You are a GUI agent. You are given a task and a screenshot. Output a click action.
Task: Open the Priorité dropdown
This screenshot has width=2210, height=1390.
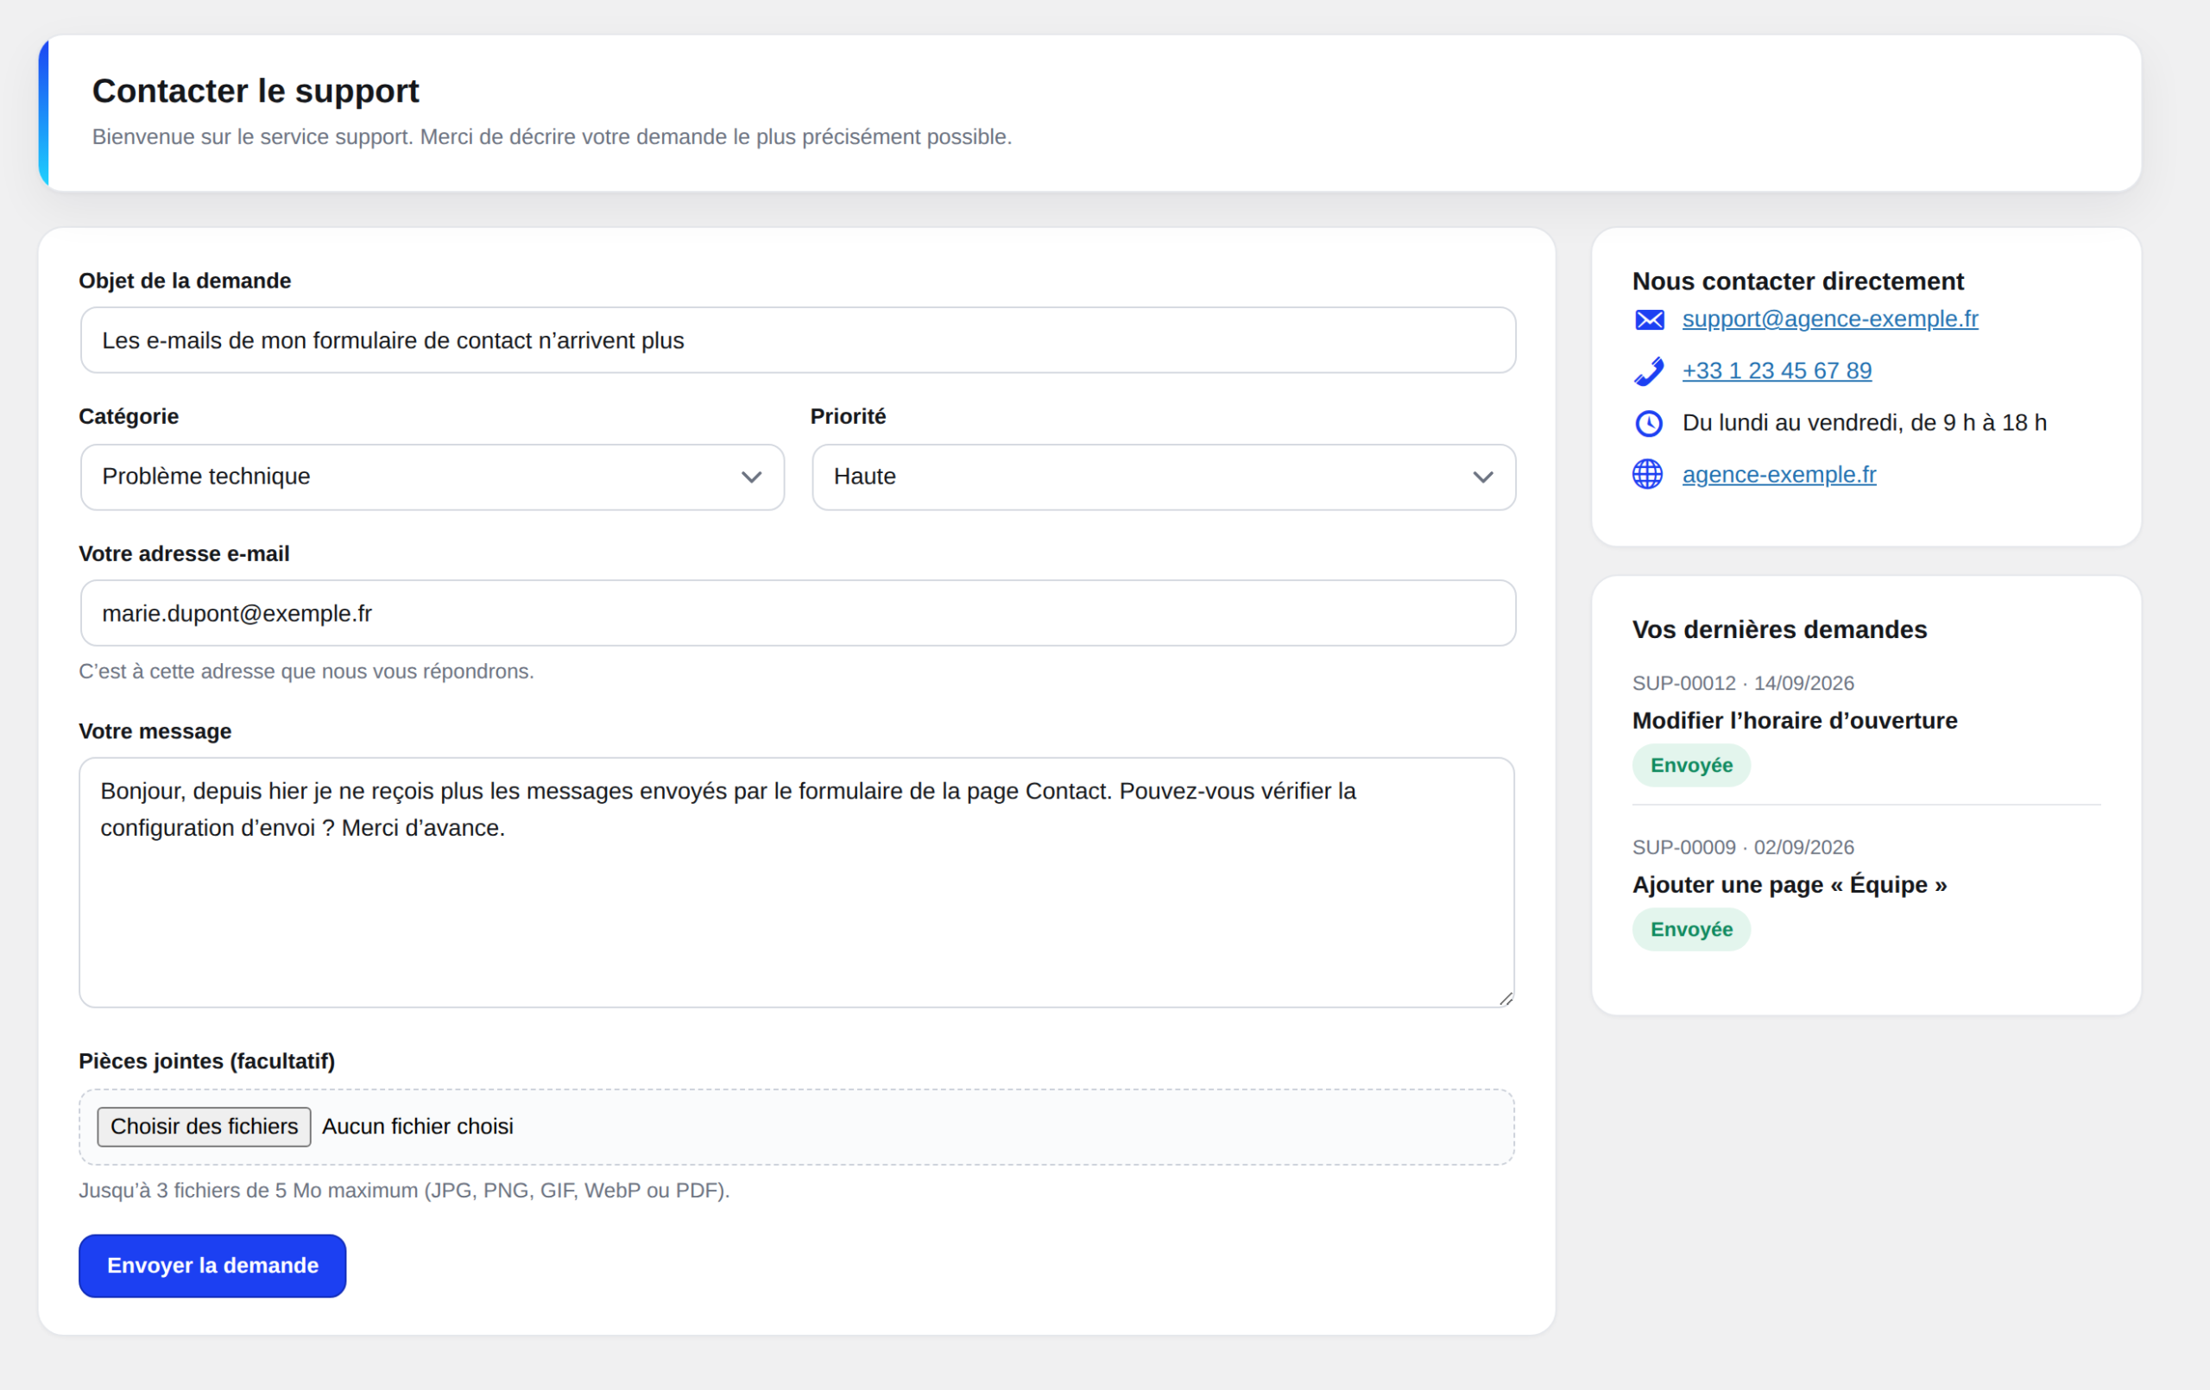coord(1164,477)
